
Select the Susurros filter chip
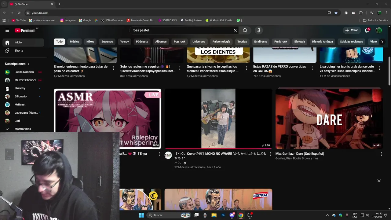point(107,42)
